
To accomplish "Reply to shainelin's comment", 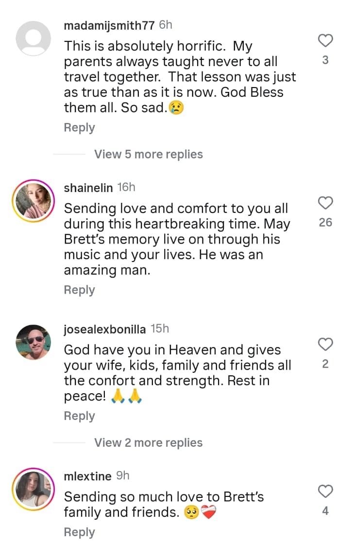I will (79, 289).
